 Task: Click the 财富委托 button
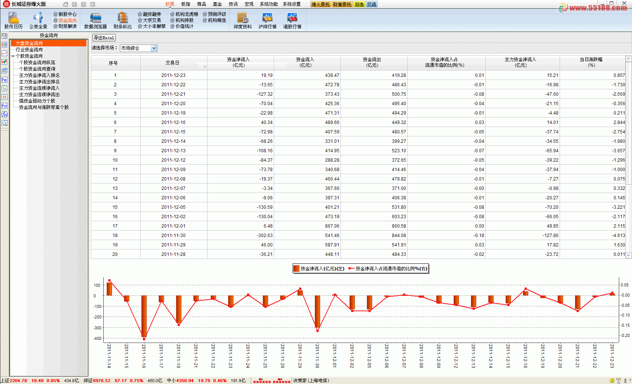pos(342,5)
